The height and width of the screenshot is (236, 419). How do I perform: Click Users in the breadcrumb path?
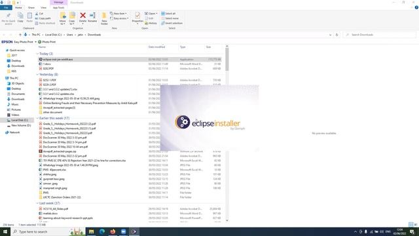[x=70, y=35]
